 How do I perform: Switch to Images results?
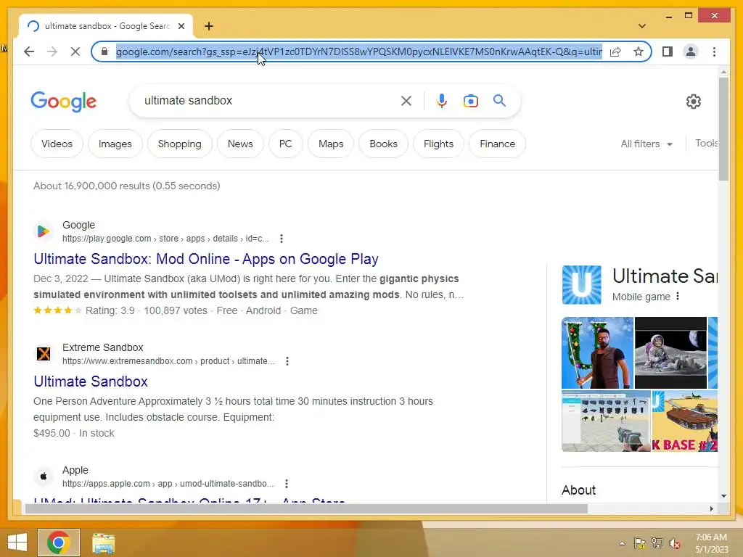115,144
